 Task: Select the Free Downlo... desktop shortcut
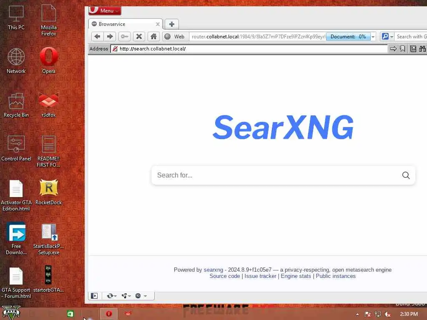[x=16, y=239]
